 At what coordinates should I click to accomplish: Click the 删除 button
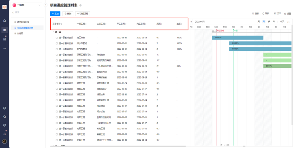[x=68, y=14]
